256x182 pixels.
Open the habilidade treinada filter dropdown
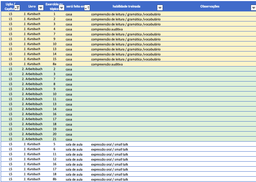160,8
